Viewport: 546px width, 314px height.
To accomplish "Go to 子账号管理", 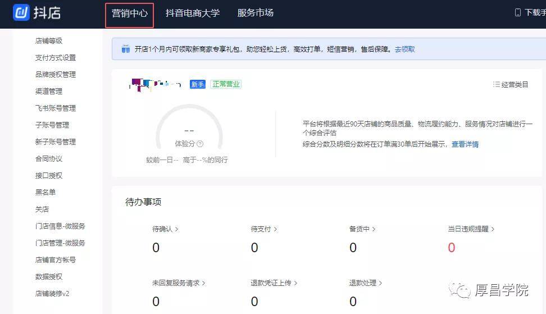I will [x=52, y=125].
